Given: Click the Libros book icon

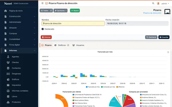Looking at the screenshot, I should (x=8, y=96).
